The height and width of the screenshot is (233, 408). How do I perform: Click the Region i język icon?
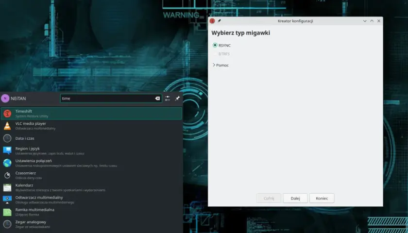7,150
